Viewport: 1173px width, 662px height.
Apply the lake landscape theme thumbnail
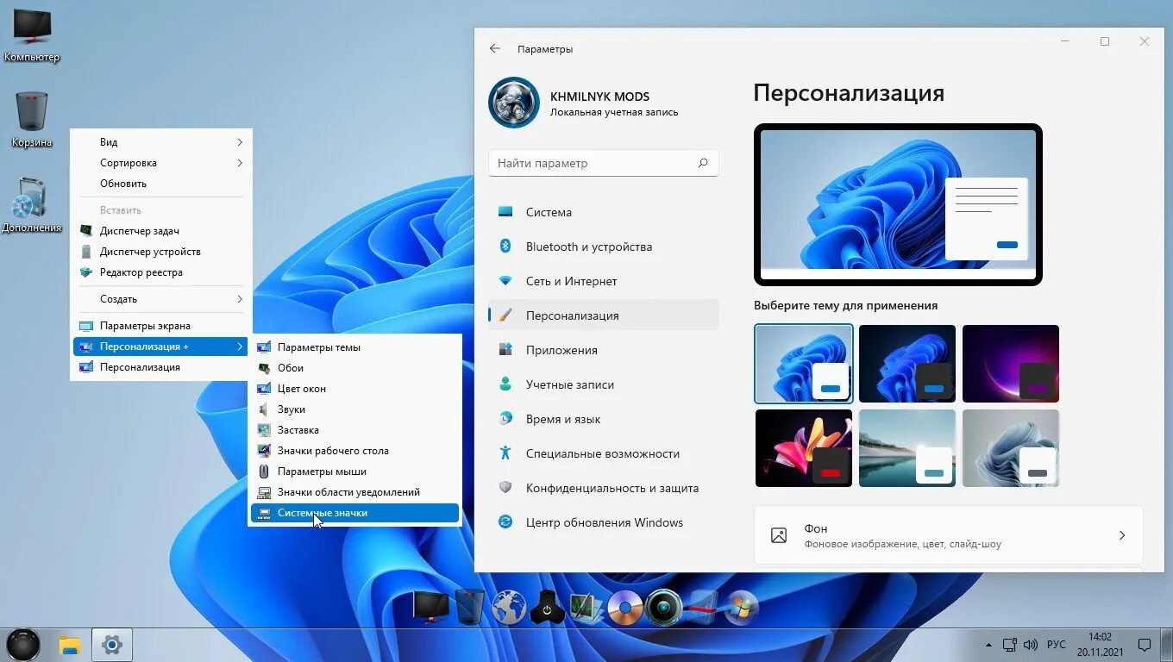pos(907,448)
